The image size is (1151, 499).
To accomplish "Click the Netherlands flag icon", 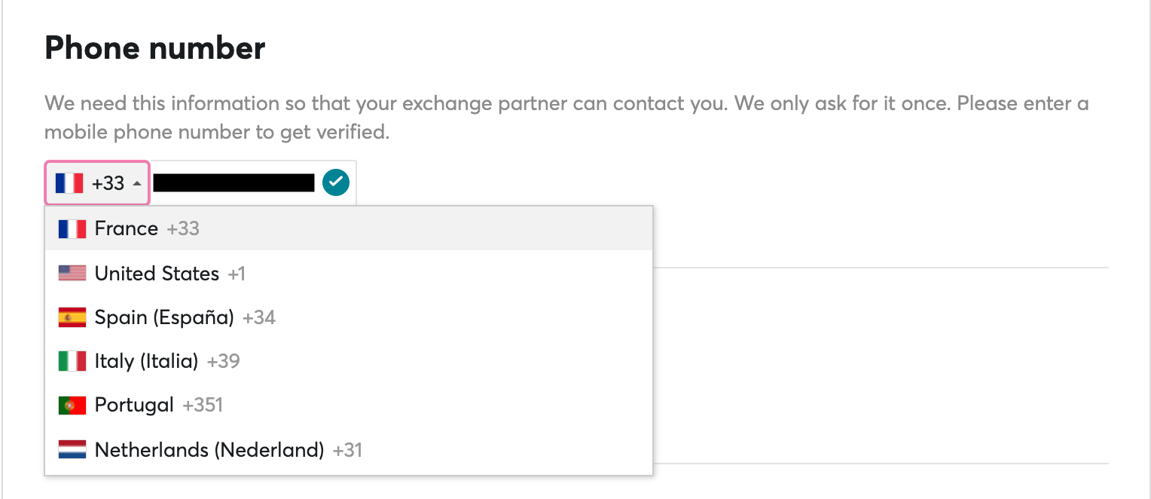I will point(72,450).
